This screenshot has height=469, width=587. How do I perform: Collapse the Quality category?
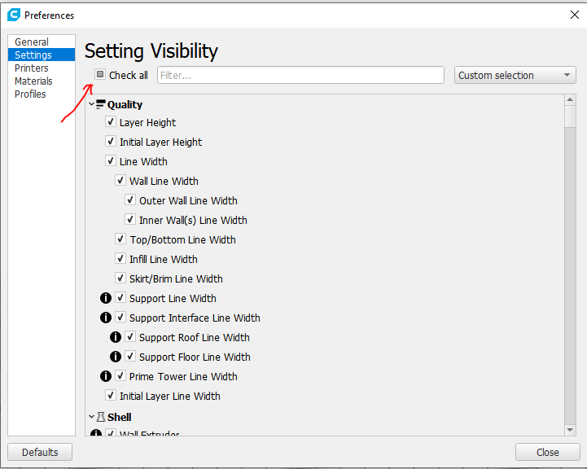[91, 104]
